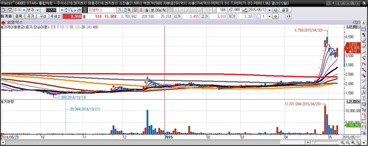Screen dimensions: 368x146
Task: Select the 주 weekly period toggle
Action: pos(141,10)
